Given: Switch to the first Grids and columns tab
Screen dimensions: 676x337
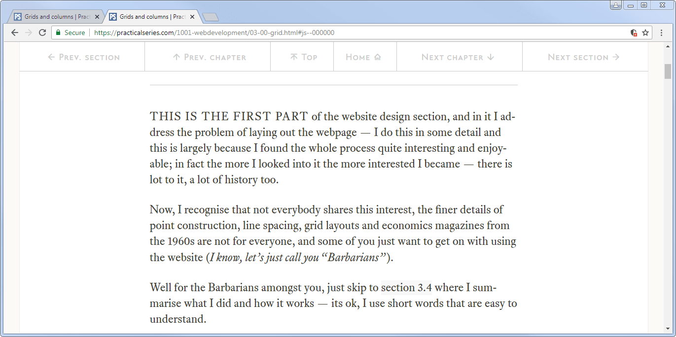Looking at the screenshot, I should 55,17.
